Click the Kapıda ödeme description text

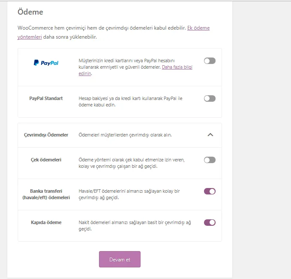(135, 226)
